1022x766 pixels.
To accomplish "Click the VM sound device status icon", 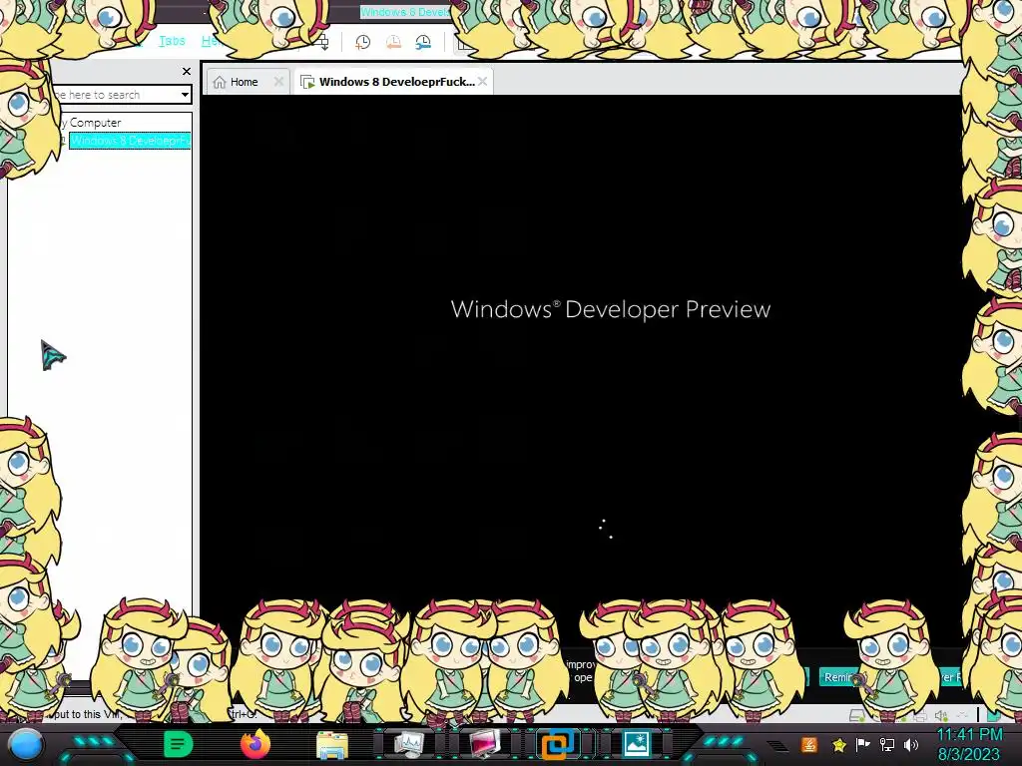I will click(942, 716).
